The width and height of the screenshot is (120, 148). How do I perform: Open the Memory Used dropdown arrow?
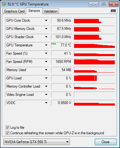(46, 70)
